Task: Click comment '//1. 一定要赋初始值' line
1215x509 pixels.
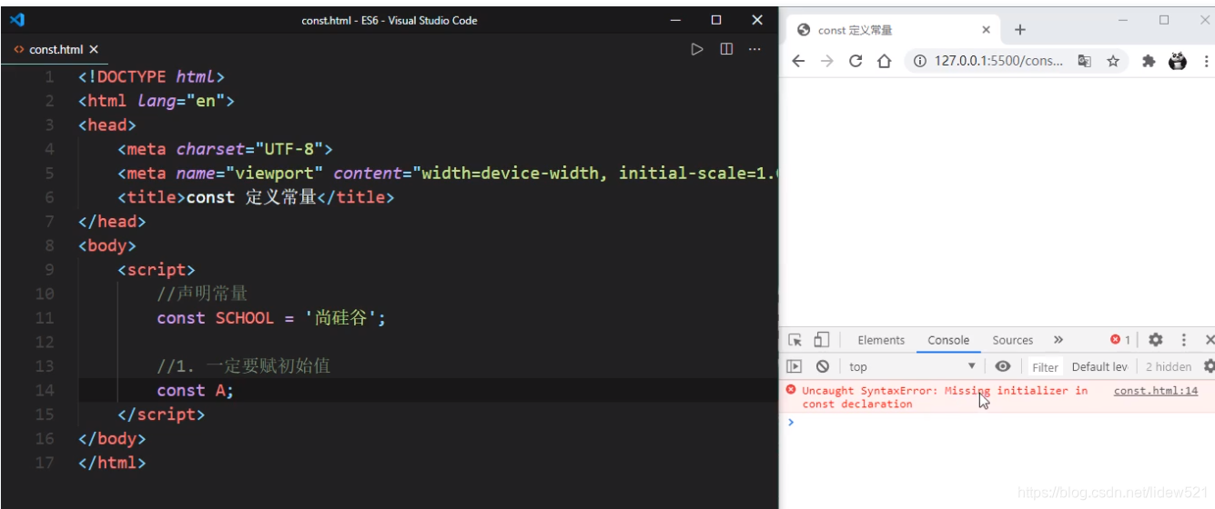Action: 243,366
